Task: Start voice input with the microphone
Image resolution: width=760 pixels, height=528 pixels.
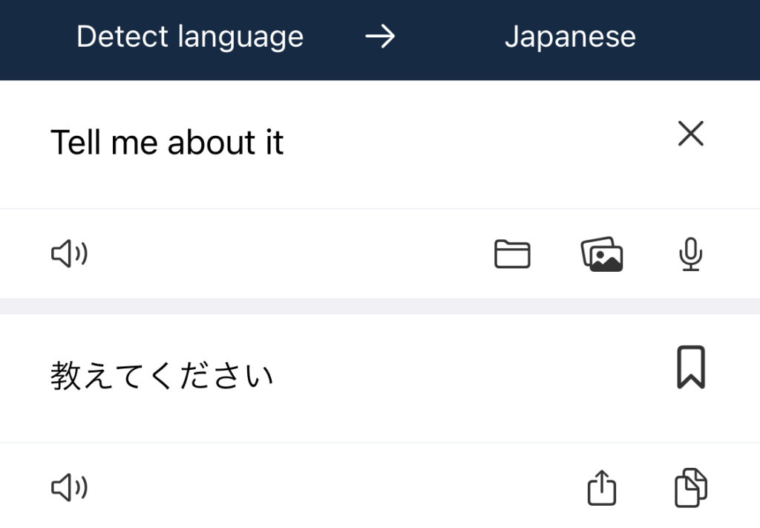Action: pyautogui.click(x=690, y=255)
